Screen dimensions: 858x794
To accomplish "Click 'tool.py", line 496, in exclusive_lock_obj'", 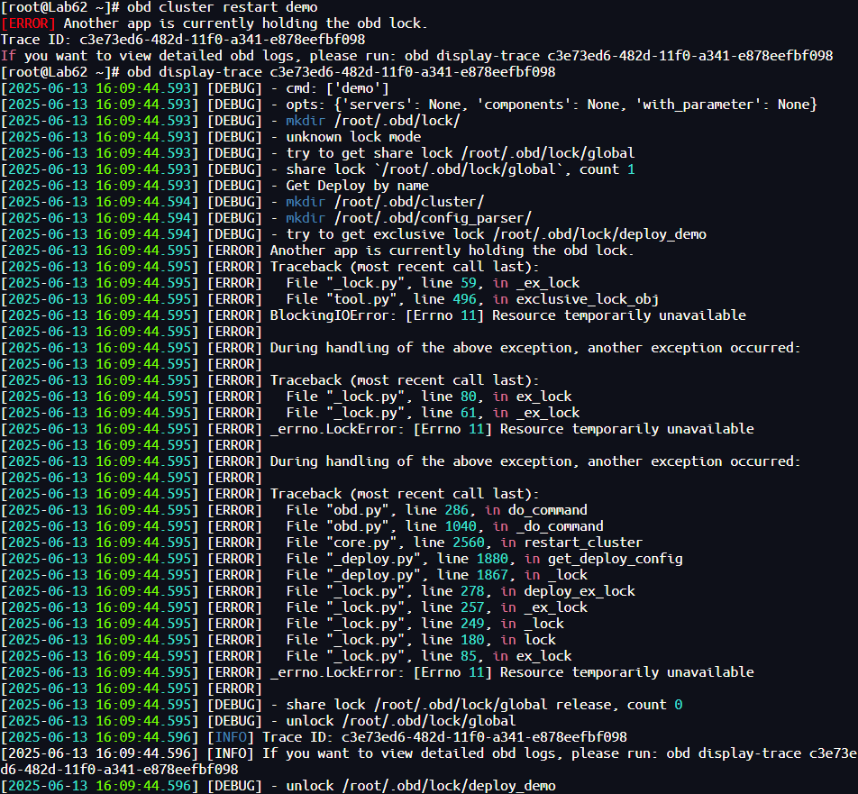I will 472,299.
